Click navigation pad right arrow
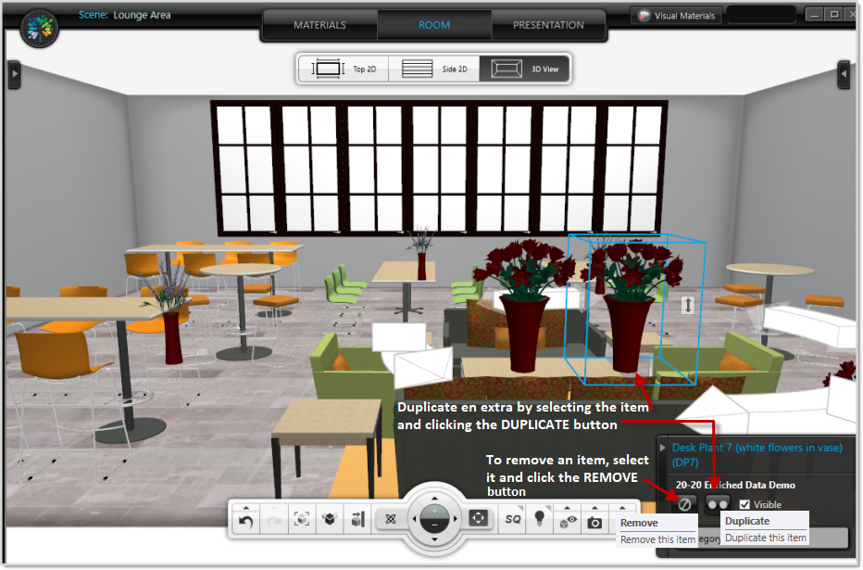 (456, 519)
